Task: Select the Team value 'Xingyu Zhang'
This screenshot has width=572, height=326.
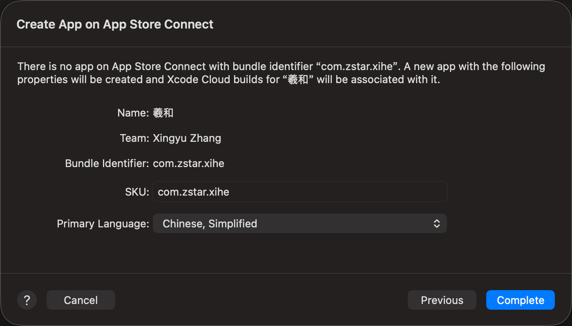Action: 187,138
